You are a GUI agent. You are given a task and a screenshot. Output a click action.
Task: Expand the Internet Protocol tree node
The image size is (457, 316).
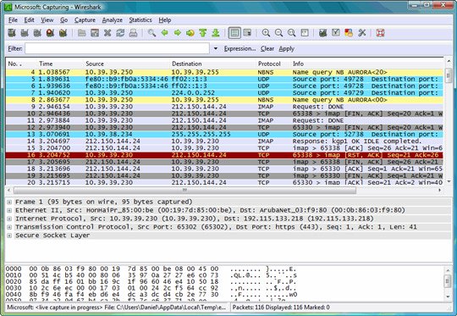pyautogui.click(x=9, y=219)
